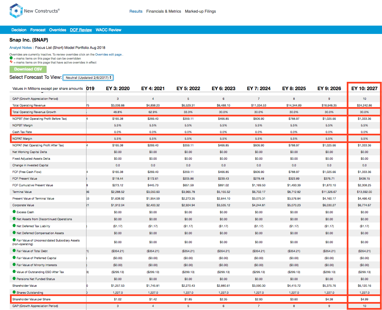Image resolution: width=382 pixels, height=310 pixels.
Task: Switch to the WACC Review tab
Action: point(108,30)
